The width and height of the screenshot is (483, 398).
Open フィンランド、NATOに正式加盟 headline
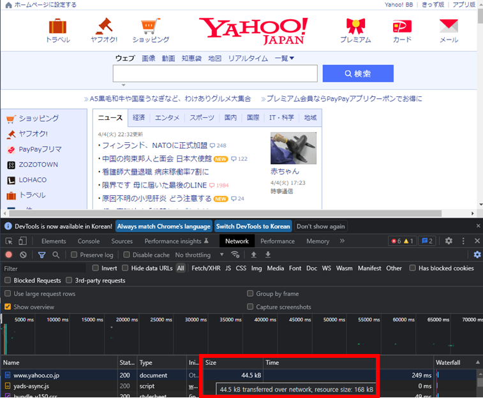[x=154, y=145]
